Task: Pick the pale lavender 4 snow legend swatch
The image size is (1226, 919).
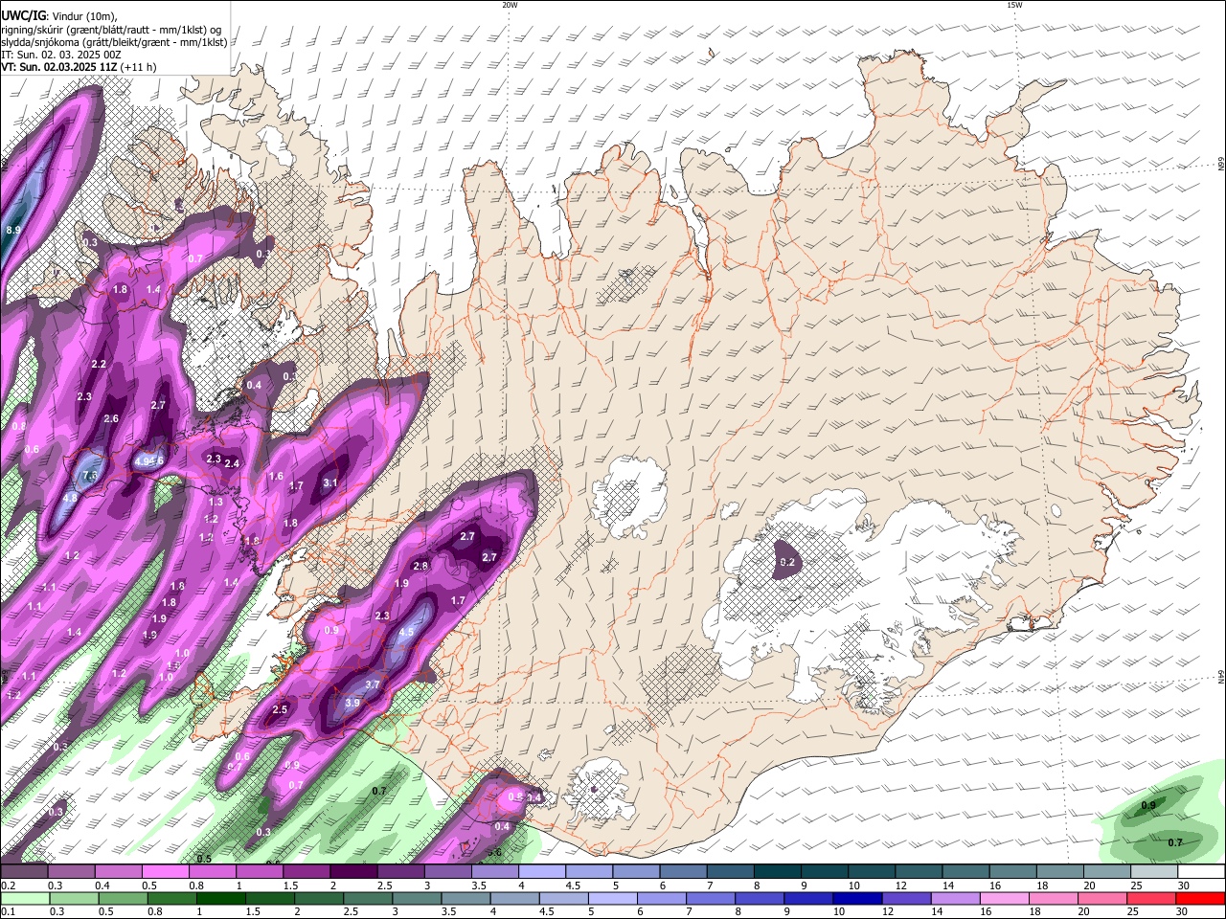Action: tap(542, 871)
